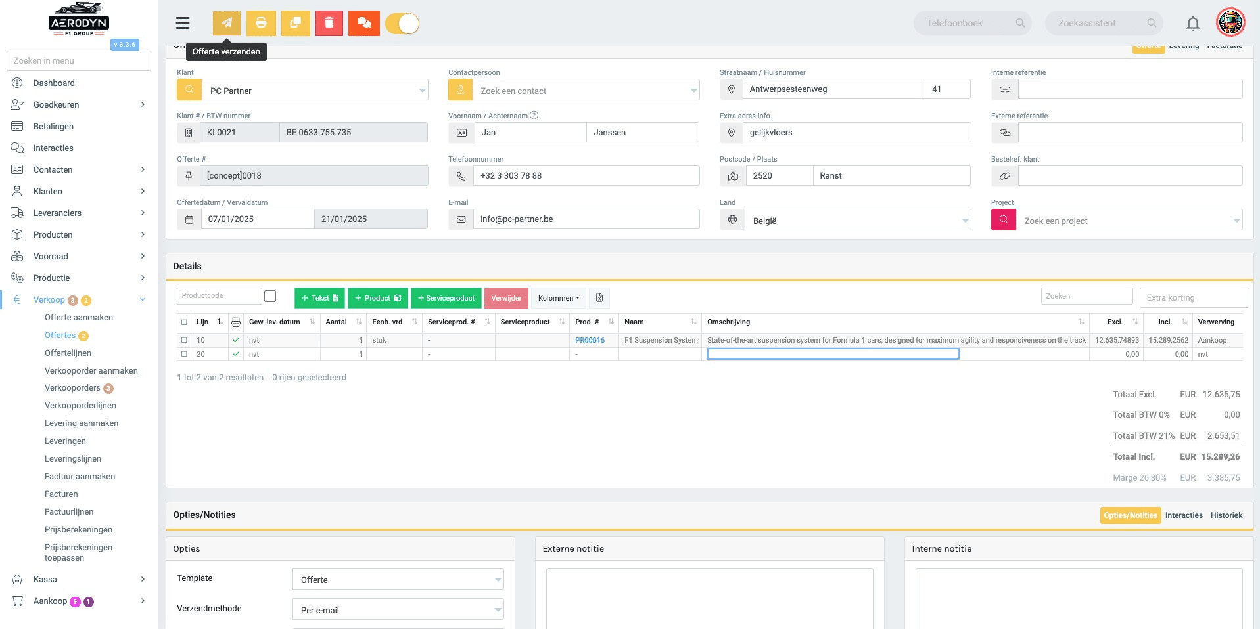Open the Land België dropdown
Image resolution: width=1260 pixels, height=629 pixels.
[858, 220]
